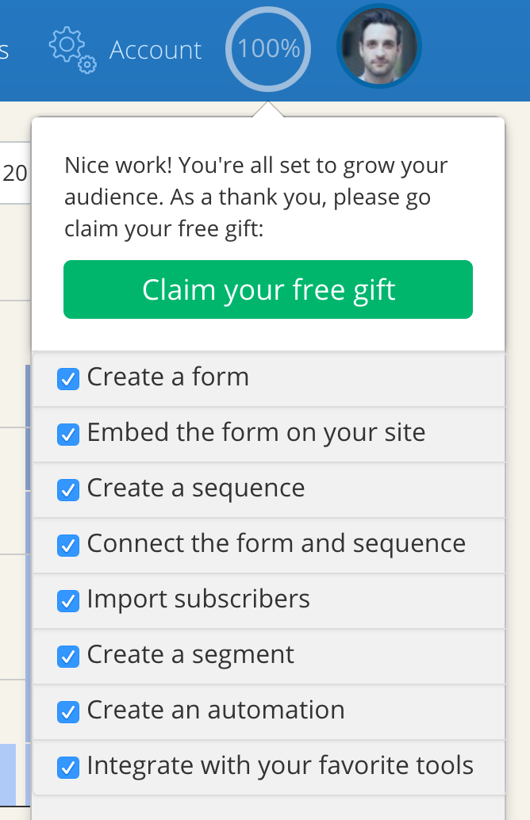Select the Create a sequence label
This screenshot has height=820, width=530.
pyautogui.click(x=196, y=489)
